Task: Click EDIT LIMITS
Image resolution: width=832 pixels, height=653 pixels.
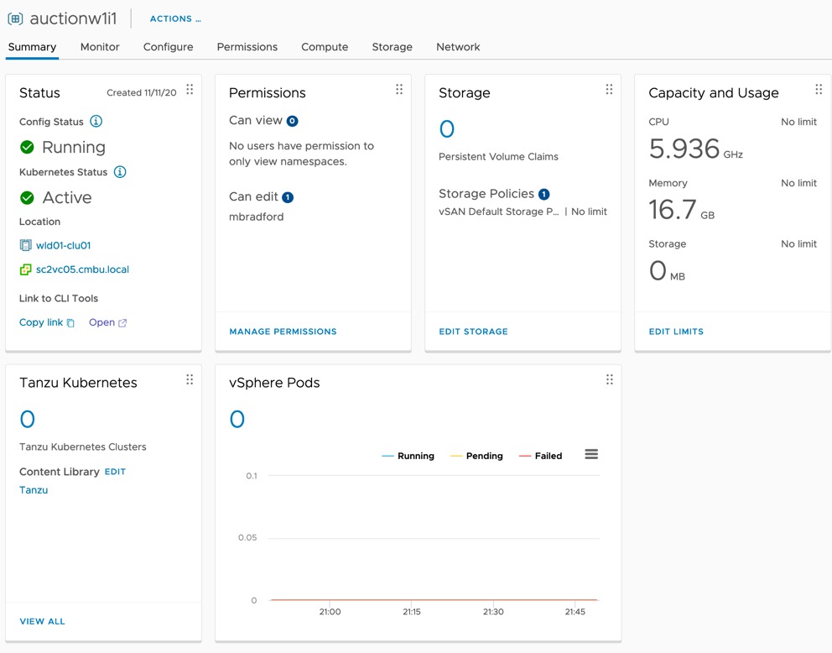Action: [x=676, y=332]
